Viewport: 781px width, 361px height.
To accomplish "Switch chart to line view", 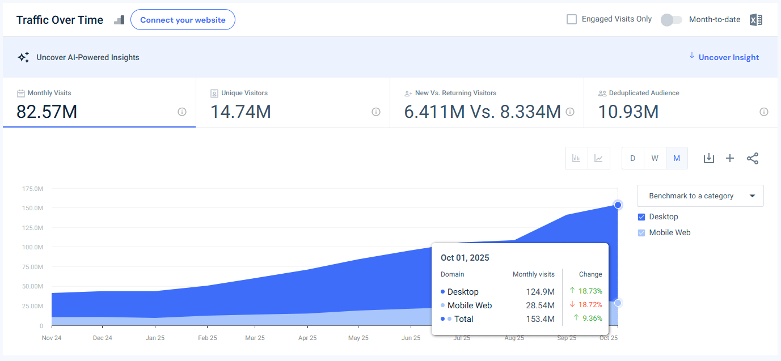I will pyautogui.click(x=599, y=158).
